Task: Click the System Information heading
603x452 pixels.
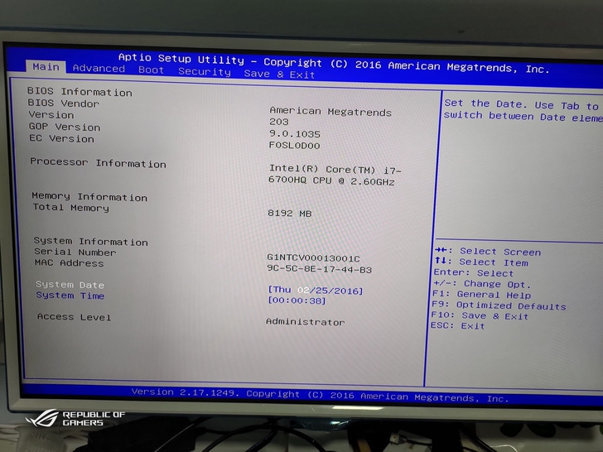Action: point(91,241)
